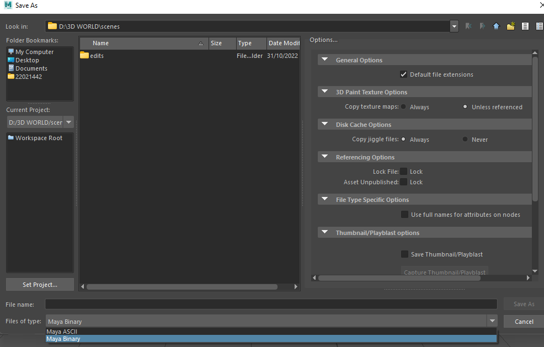Click the go back navigation arrow icon

(x=468, y=26)
